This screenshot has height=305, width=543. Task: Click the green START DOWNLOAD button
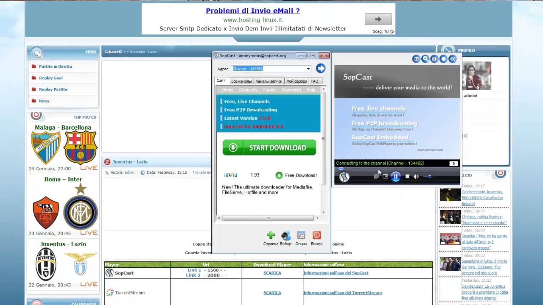tap(269, 147)
